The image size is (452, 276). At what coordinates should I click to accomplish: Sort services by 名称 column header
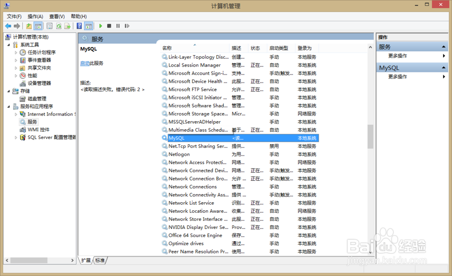[x=194, y=48]
